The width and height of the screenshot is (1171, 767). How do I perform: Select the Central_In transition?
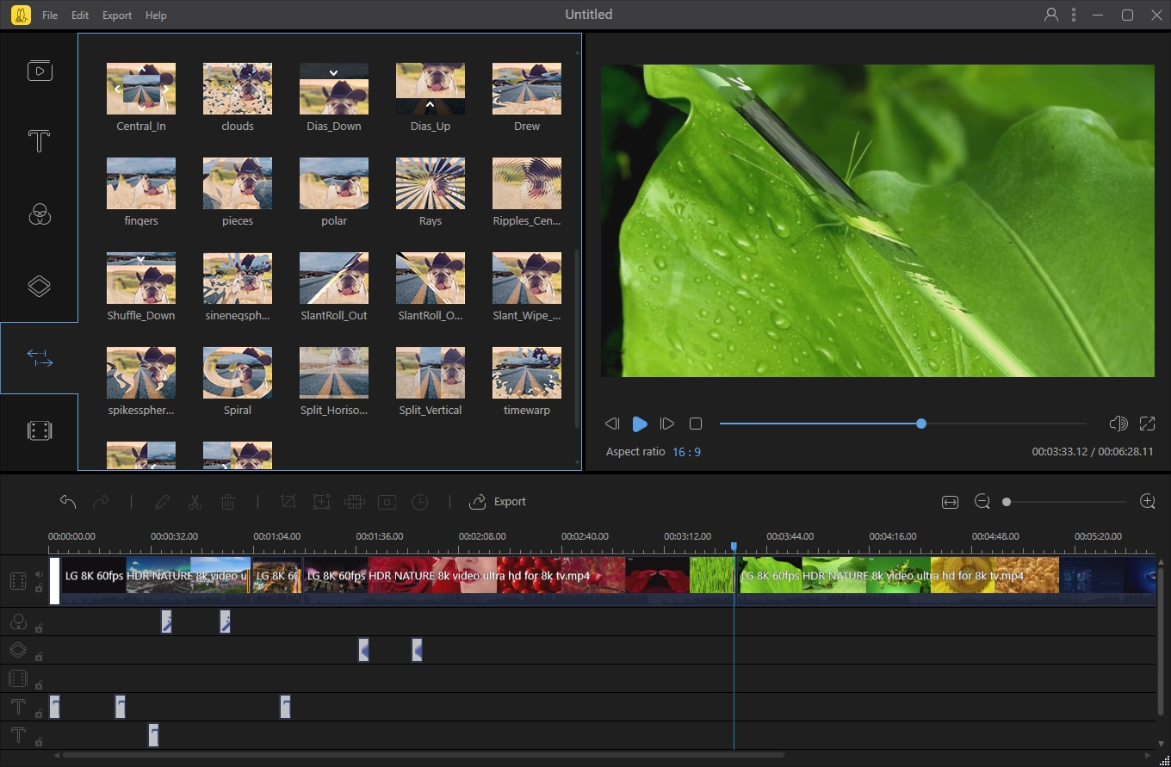pos(141,97)
